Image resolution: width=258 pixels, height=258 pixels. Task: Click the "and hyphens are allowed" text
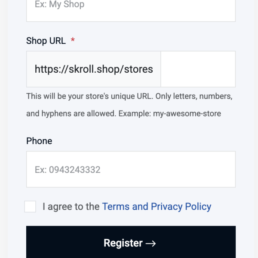tap(71, 114)
